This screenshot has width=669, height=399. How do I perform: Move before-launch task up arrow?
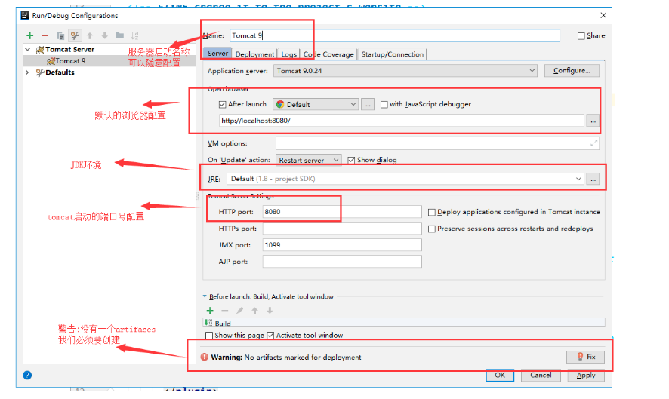[x=254, y=310]
